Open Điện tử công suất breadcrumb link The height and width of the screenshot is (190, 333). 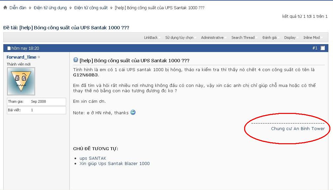tap(91, 8)
